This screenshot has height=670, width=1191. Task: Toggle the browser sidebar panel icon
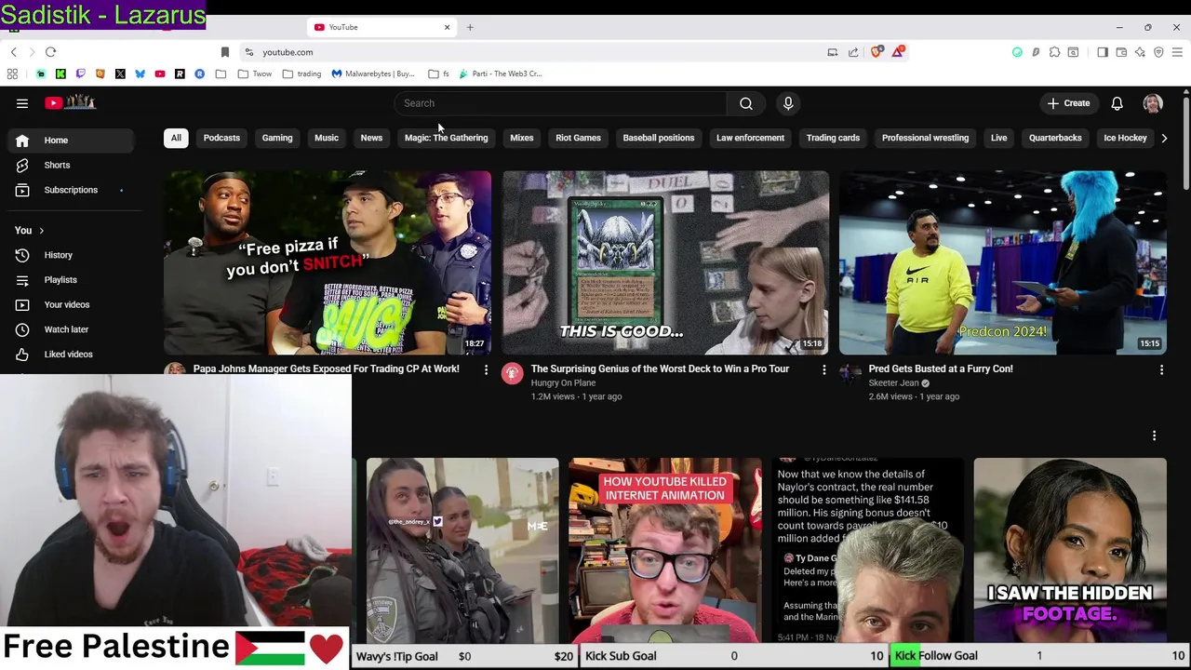tap(1103, 52)
